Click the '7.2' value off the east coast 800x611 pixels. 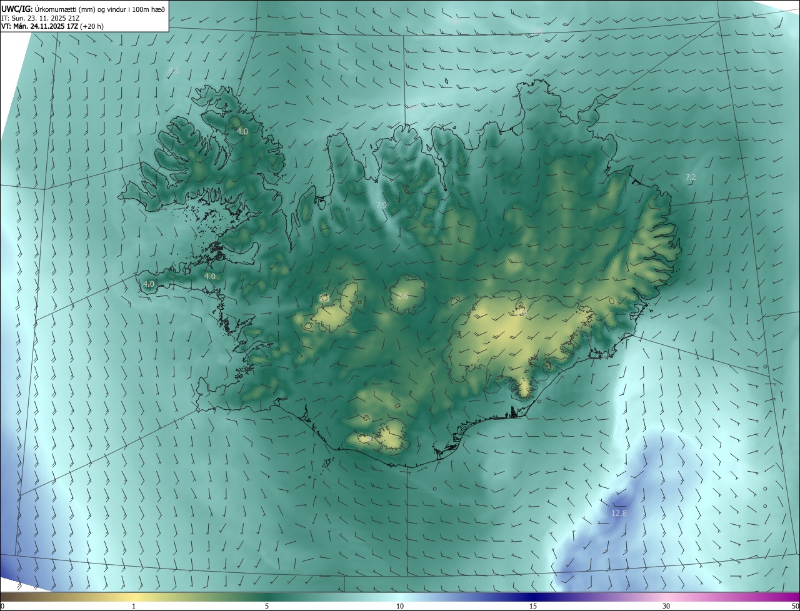(x=691, y=177)
